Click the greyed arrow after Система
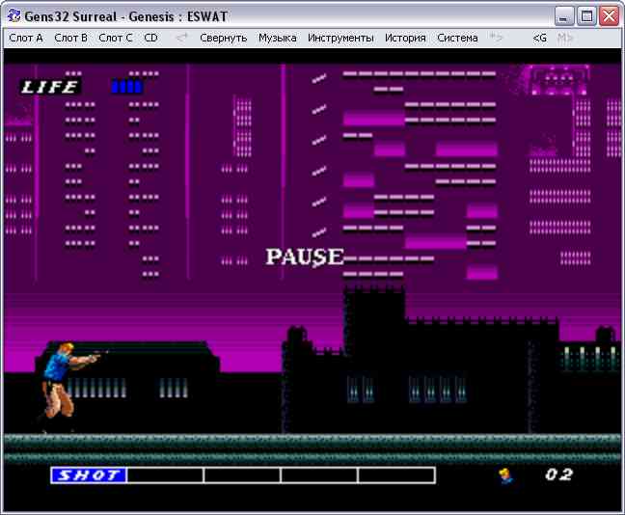 [x=496, y=39]
